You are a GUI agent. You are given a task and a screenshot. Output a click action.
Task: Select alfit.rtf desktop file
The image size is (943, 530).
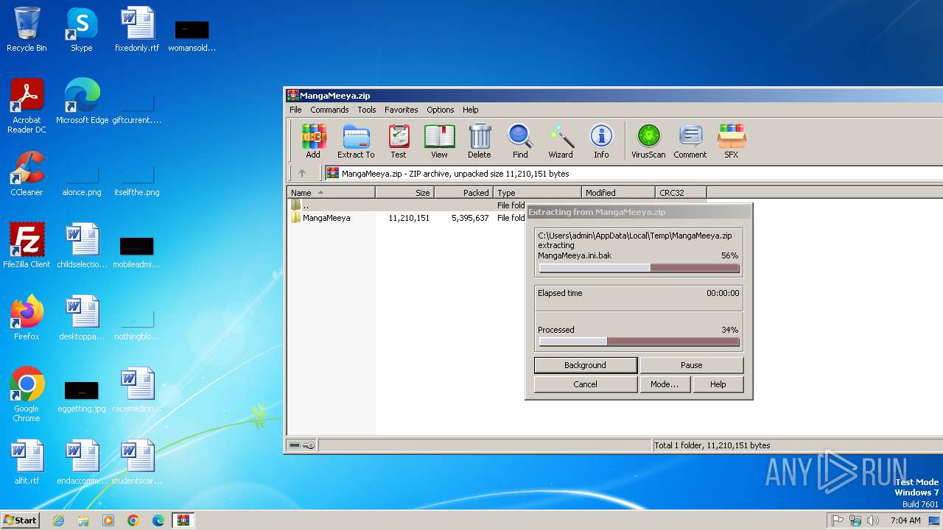pyautogui.click(x=27, y=462)
